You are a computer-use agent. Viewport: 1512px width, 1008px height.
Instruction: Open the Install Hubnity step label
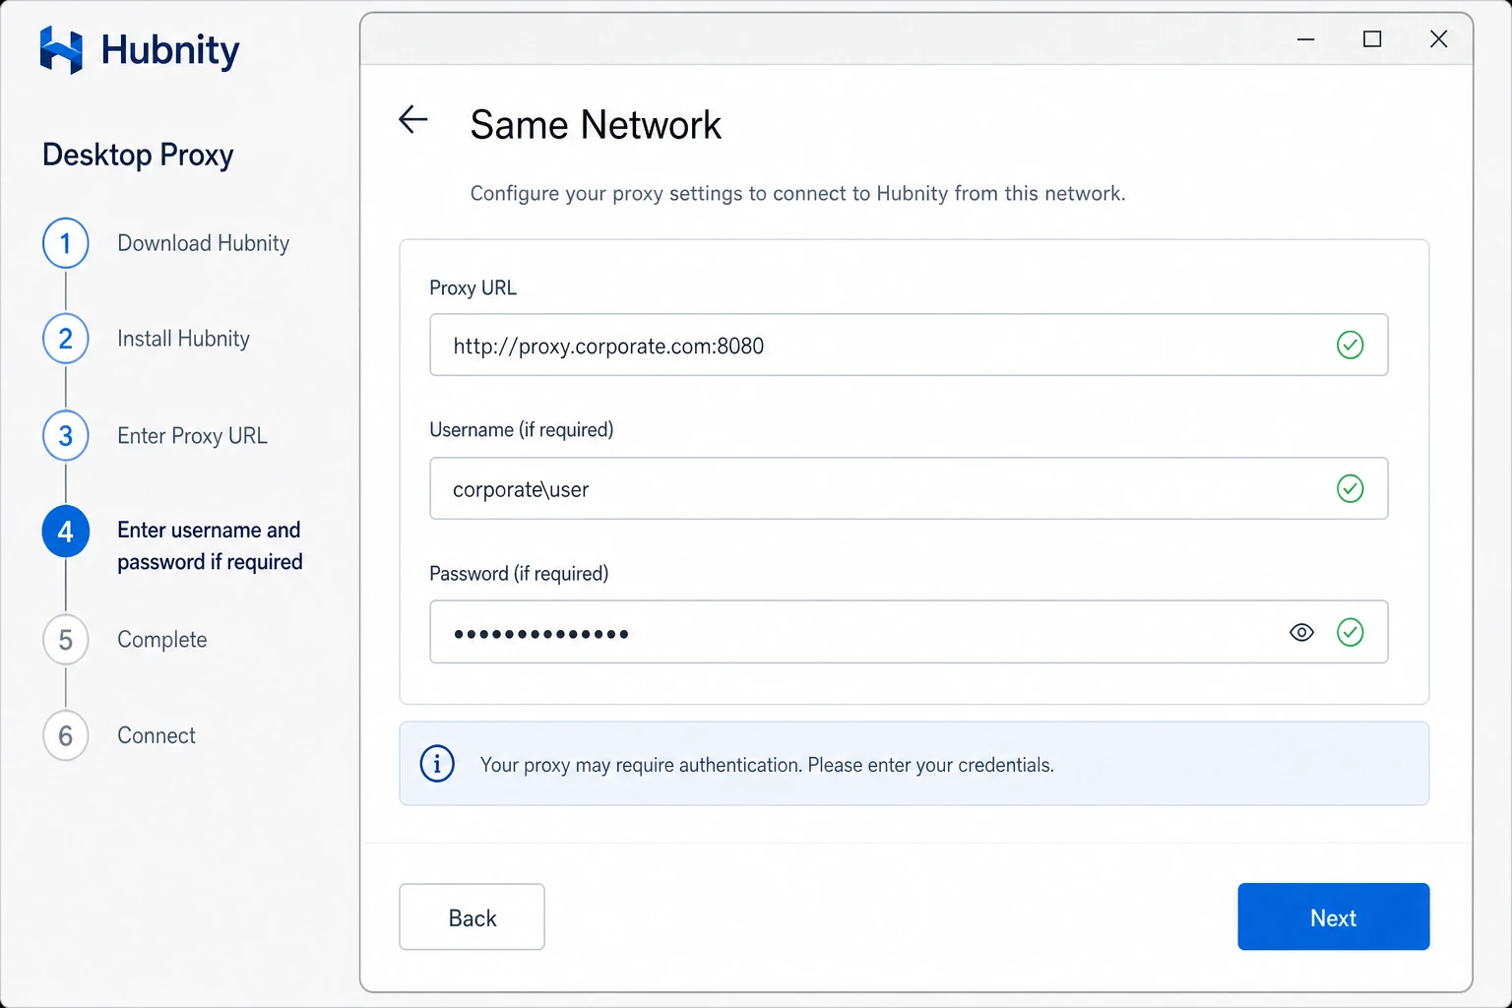click(183, 339)
